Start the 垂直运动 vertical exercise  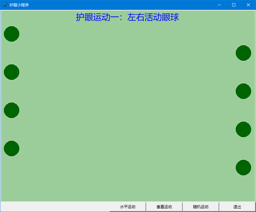[x=164, y=207]
